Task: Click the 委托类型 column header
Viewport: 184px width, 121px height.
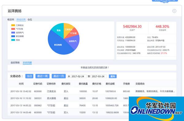Action: [x=66, y=84]
